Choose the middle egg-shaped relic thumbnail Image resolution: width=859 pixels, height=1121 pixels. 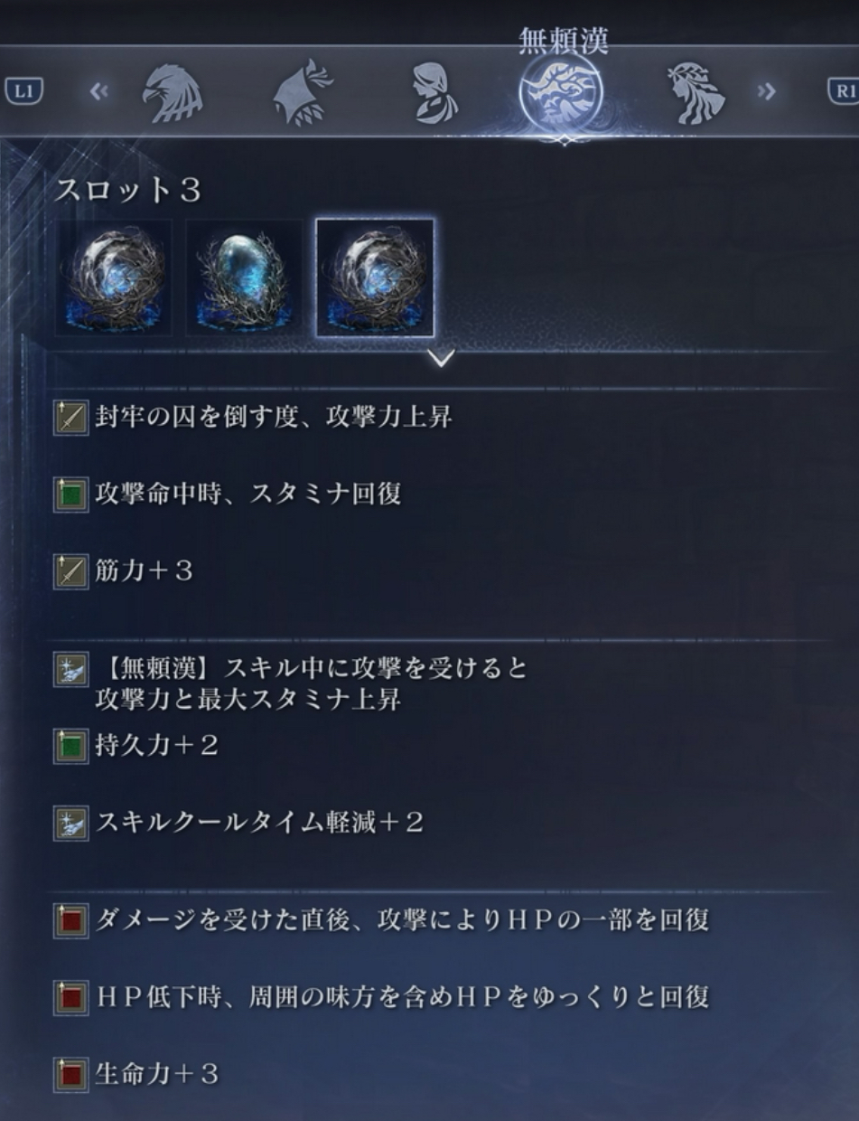[x=244, y=278]
